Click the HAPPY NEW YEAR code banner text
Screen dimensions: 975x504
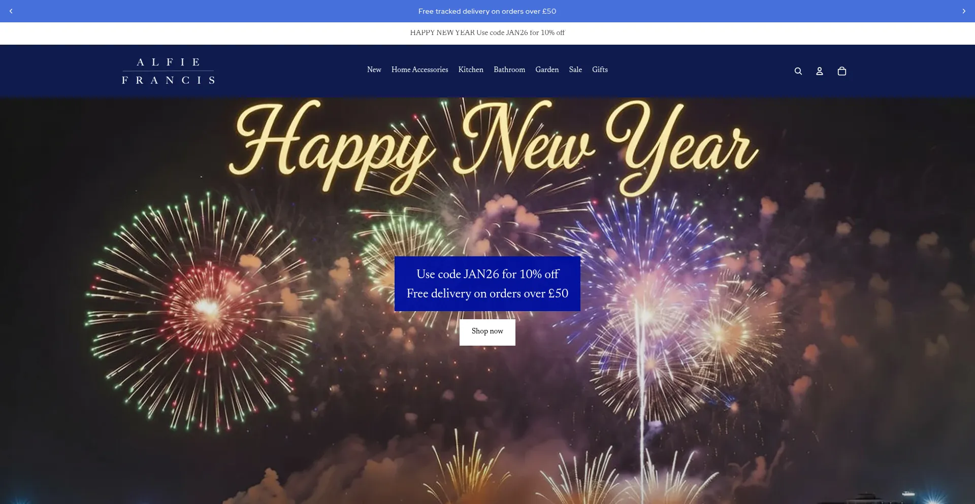click(x=487, y=33)
